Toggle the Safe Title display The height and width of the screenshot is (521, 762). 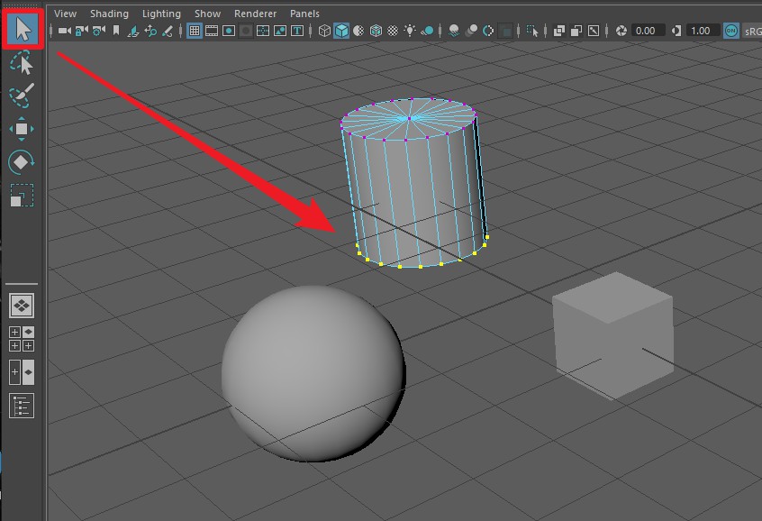(x=297, y=32)
